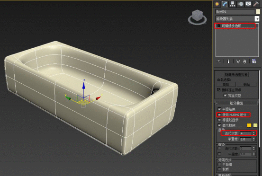The width and height of the screenshot is (262, 176).
Task: Click the 隐藏未选定对象 button
Action: 236,74
